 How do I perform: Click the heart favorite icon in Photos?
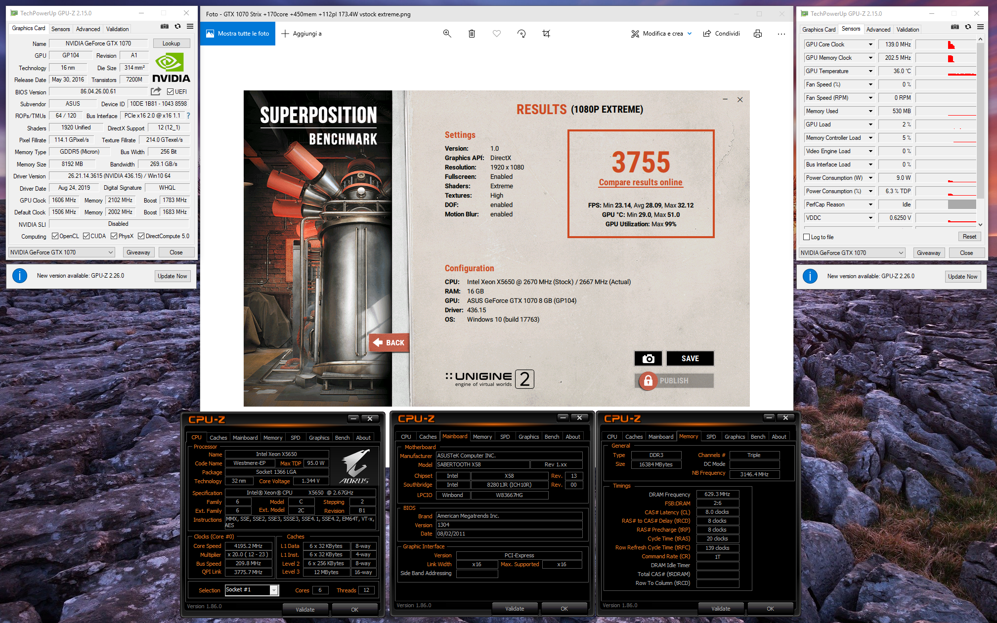497,34
